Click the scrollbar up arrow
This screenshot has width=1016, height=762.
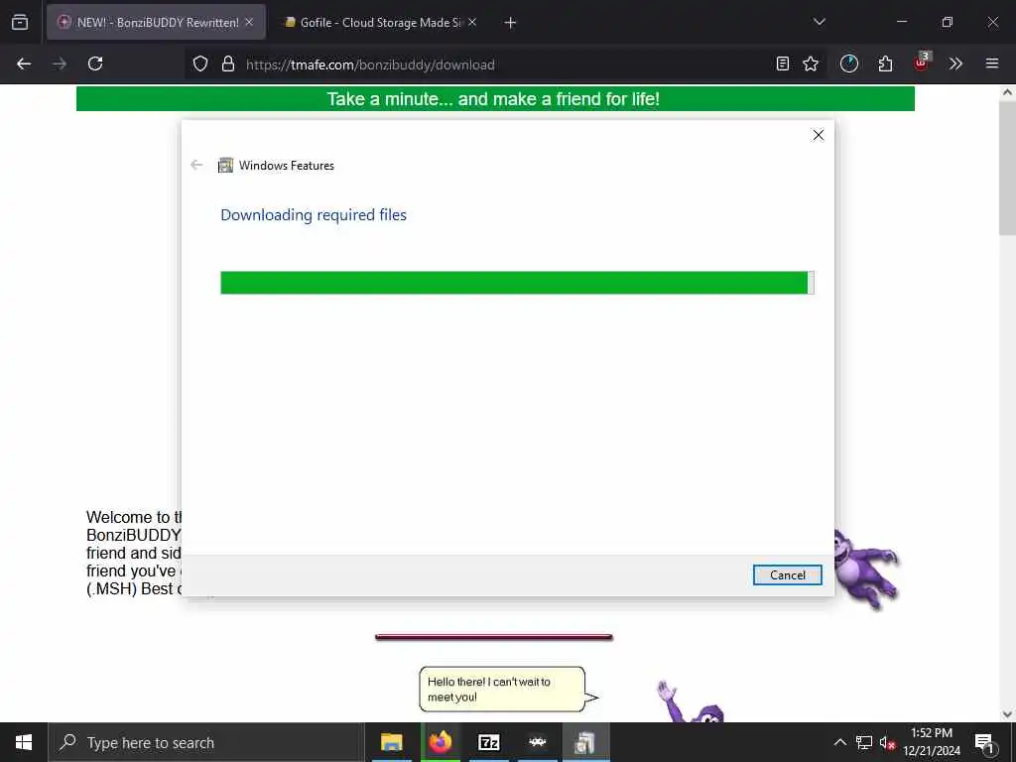pyautogui.click(x=1007, y=92)
